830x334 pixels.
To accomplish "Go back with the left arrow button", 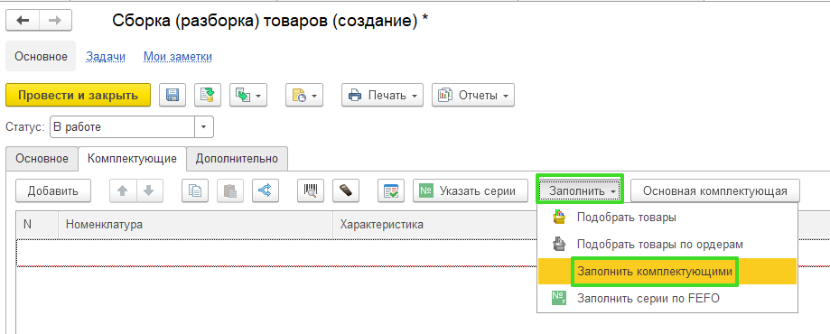I will (x=23, y=21).
